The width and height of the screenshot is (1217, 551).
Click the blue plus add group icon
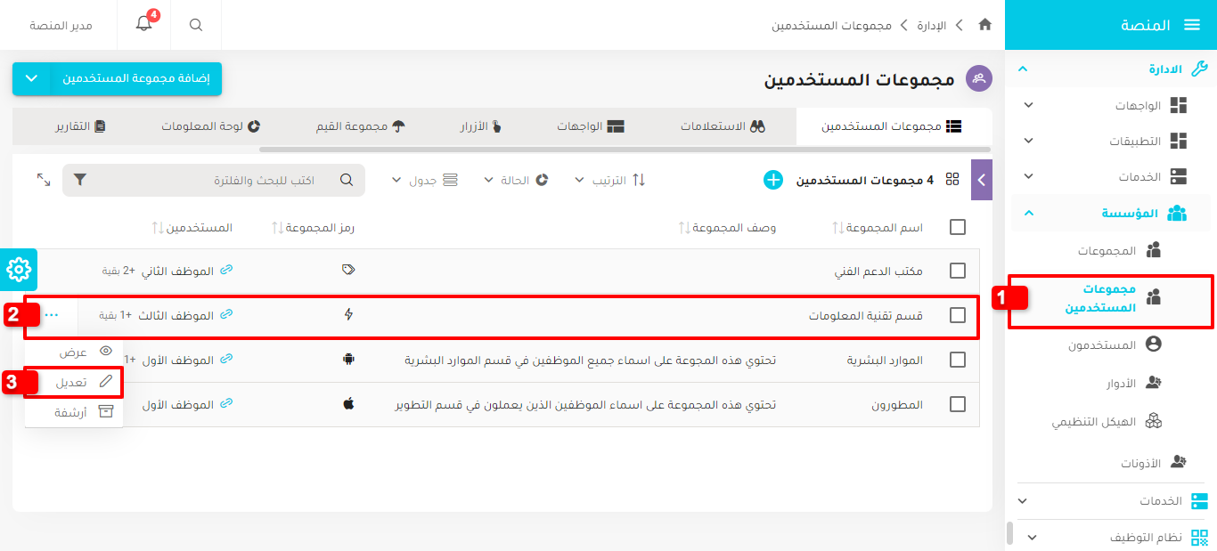pyautogui.click(x=773, y=180)
